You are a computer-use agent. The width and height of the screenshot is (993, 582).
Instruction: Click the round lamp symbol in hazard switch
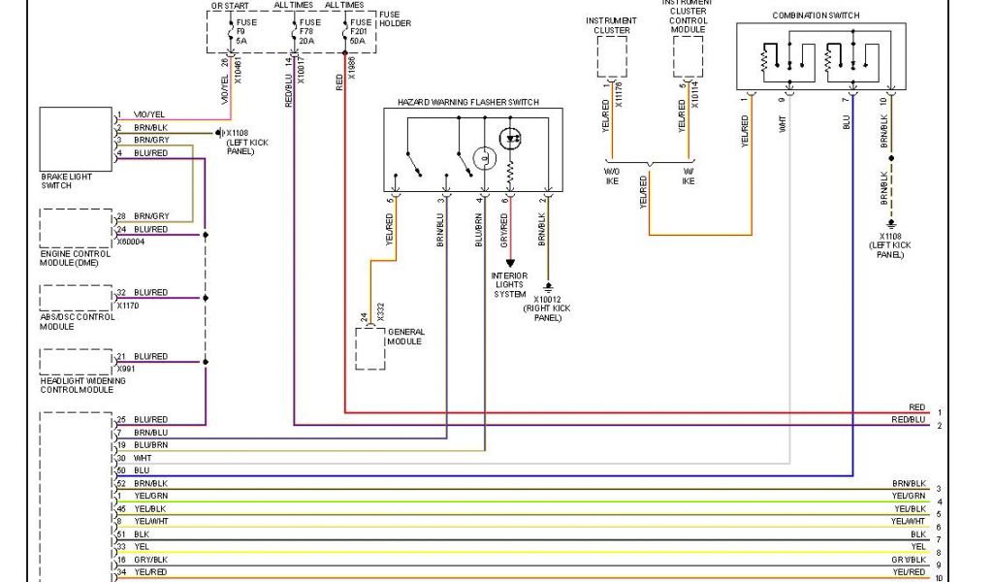coord(483,158)
